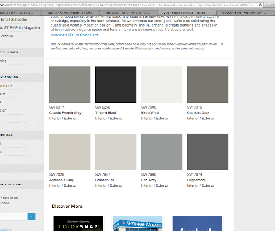The height and width of the screenshot is (231, 275).
Task: Click the blue search submit arrow button
Action: (31, 216)
